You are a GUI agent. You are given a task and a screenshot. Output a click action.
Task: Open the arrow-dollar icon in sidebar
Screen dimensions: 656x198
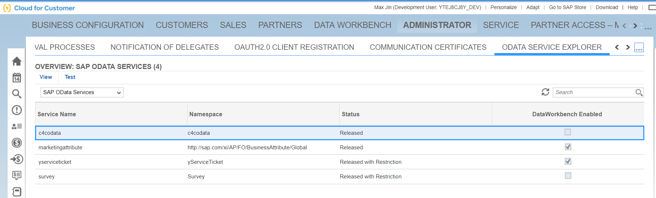pos(17,159)
